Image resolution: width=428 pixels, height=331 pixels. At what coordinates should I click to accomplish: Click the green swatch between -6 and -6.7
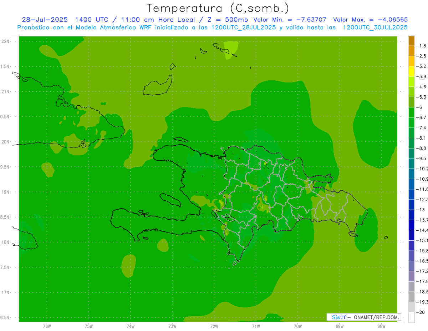[x=411, y=112]
